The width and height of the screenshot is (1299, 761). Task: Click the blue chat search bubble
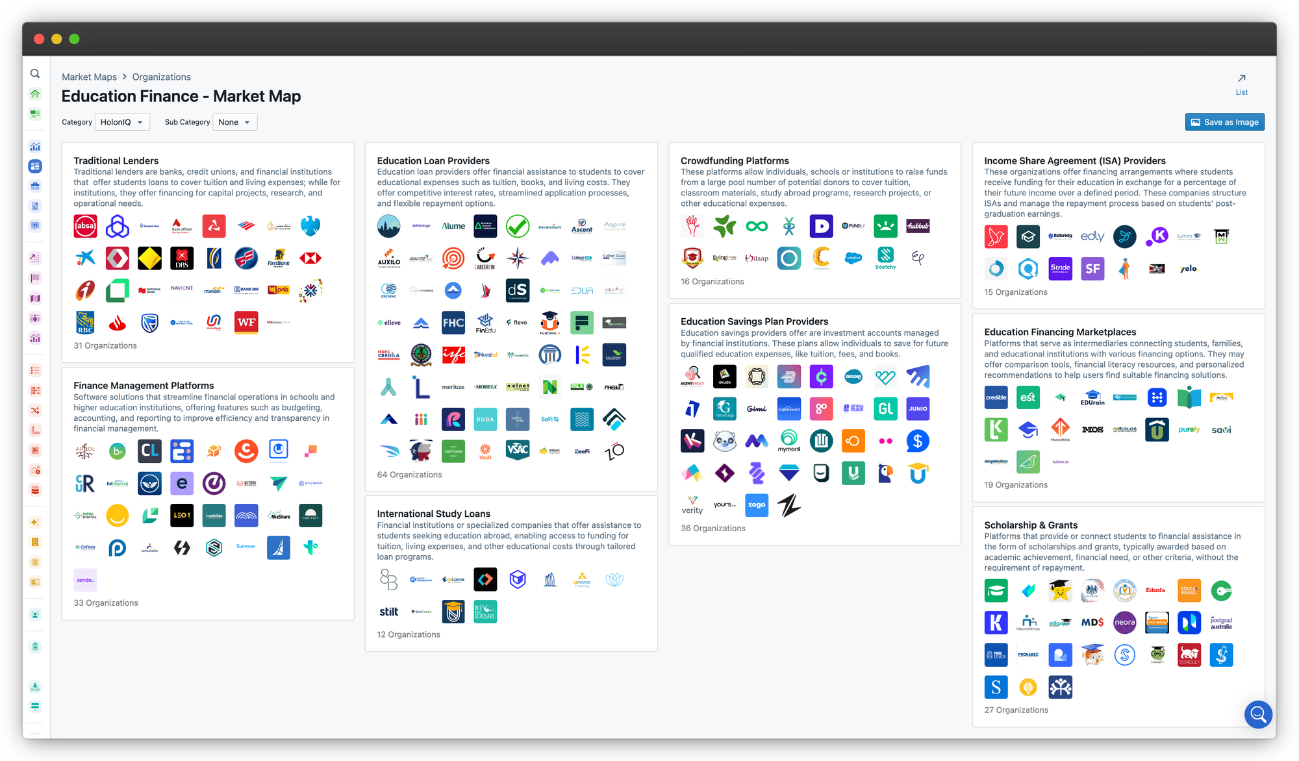[1258, 715]
